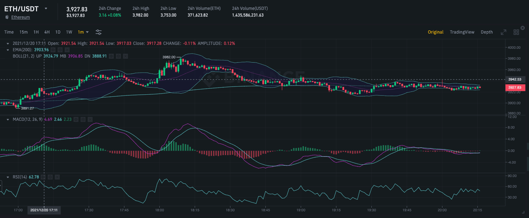This screenshot has width=529, height=218.
Task: Open settings gear for EMA(200) indicator
Action: coord(60,50)
